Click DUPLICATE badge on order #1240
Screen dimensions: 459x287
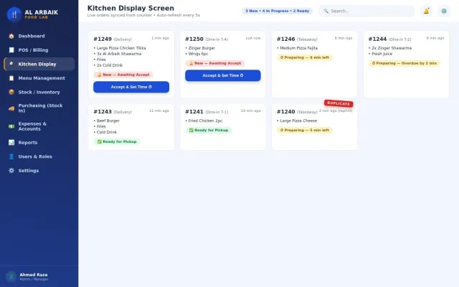(x=339, y=103)
